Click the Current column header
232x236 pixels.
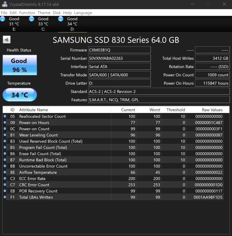(124, 110)
